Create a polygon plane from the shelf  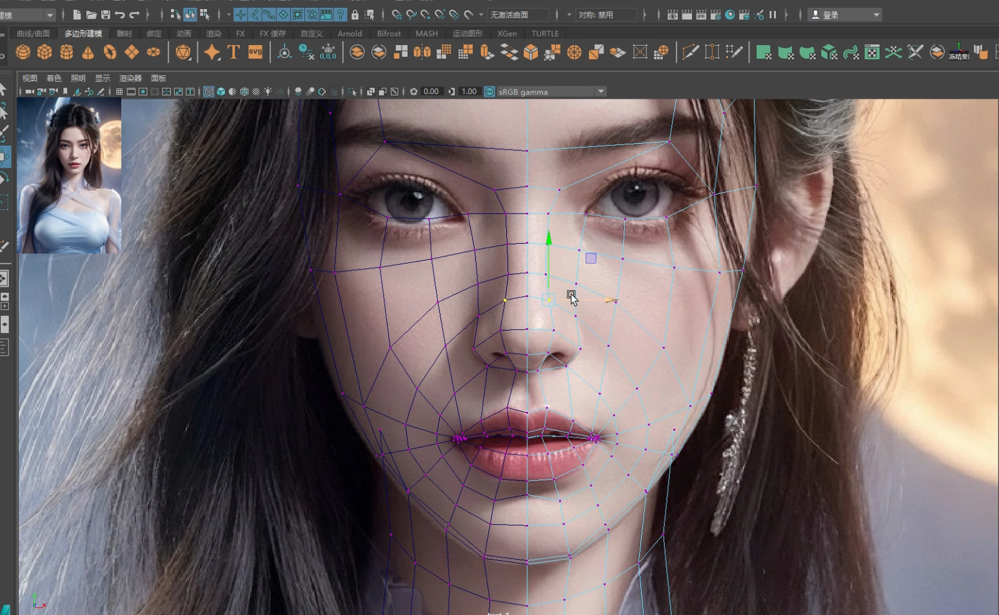[132, 52]
